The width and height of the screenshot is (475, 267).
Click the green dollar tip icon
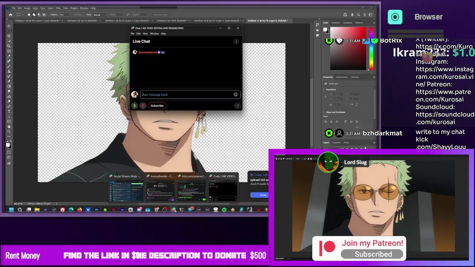click(x=135, y=106)
